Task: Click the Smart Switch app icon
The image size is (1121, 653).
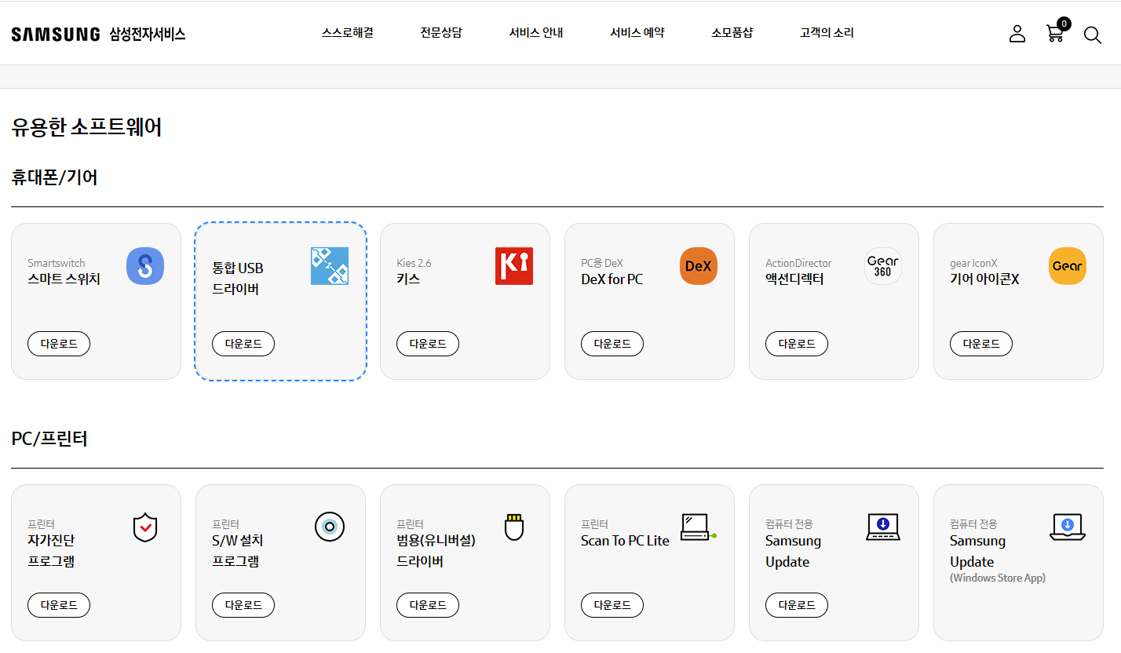Action: pyautogui.click(x=145, y=266)
